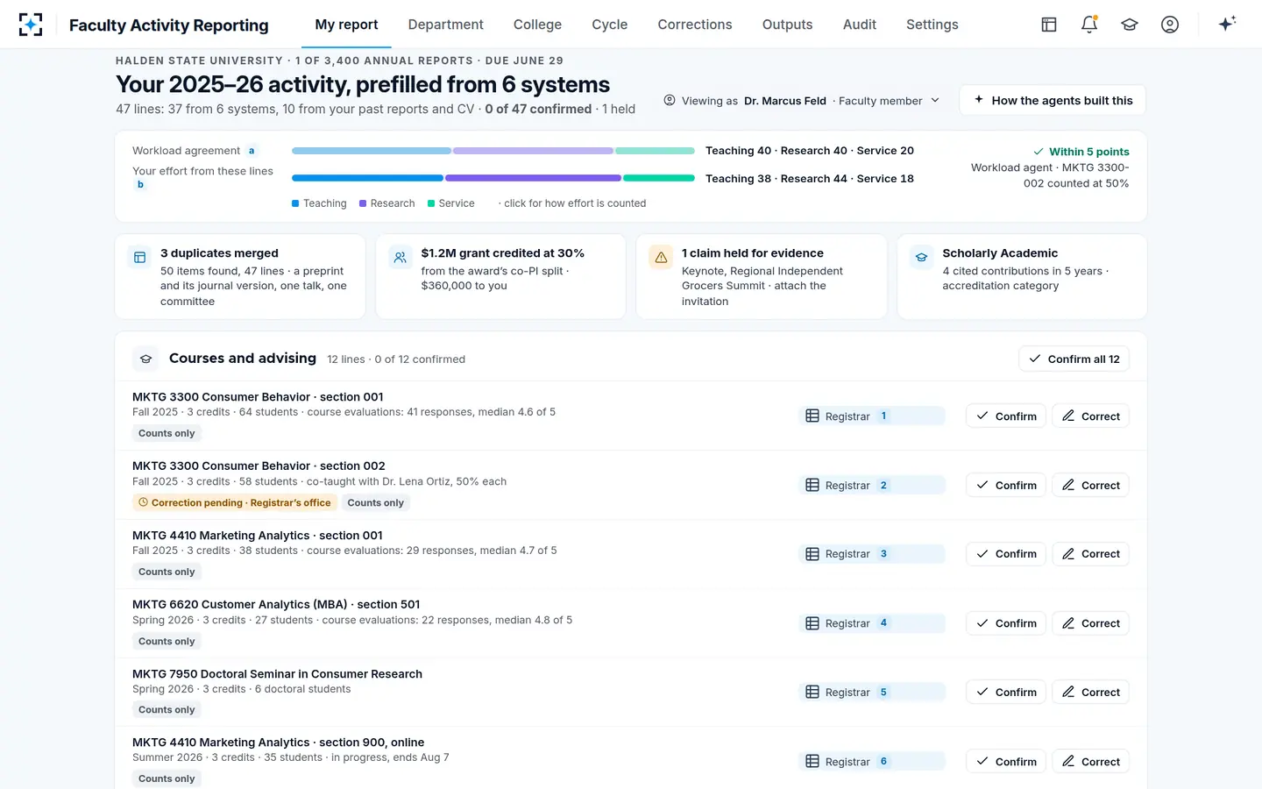Switch to the Department tab

(445, 25)
